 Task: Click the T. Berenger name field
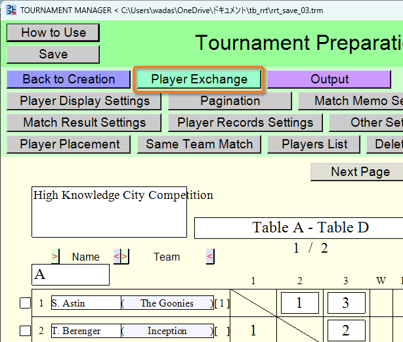tap(86, 331)
